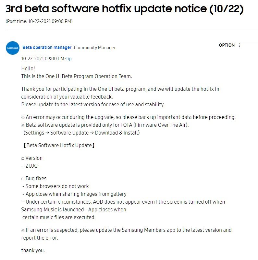258x260 pixels.
Task: Click the Settings → Software Update path text
Action: pos(81,133)
